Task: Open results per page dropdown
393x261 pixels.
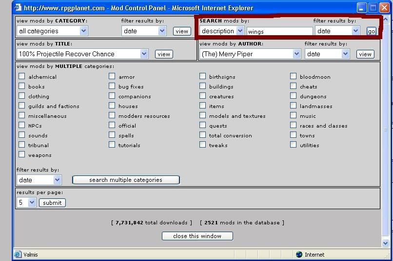Action: [26, 202]
